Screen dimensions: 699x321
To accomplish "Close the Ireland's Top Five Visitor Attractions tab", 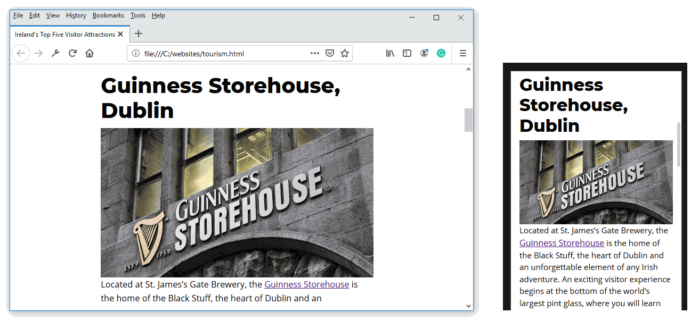I will (x=120, y=34).
